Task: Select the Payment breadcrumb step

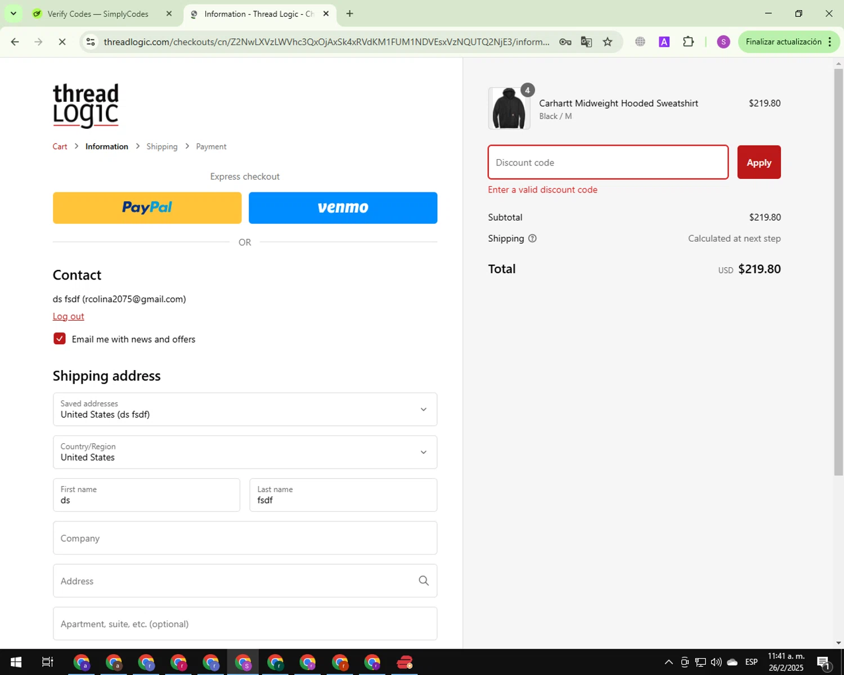Action: click(x=211, y=146)
